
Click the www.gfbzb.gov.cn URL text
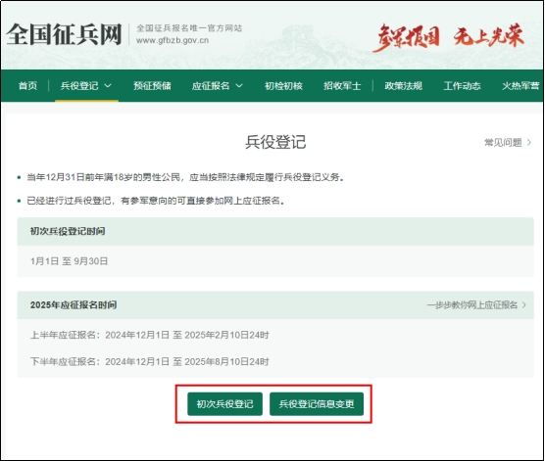pos(173,40)
